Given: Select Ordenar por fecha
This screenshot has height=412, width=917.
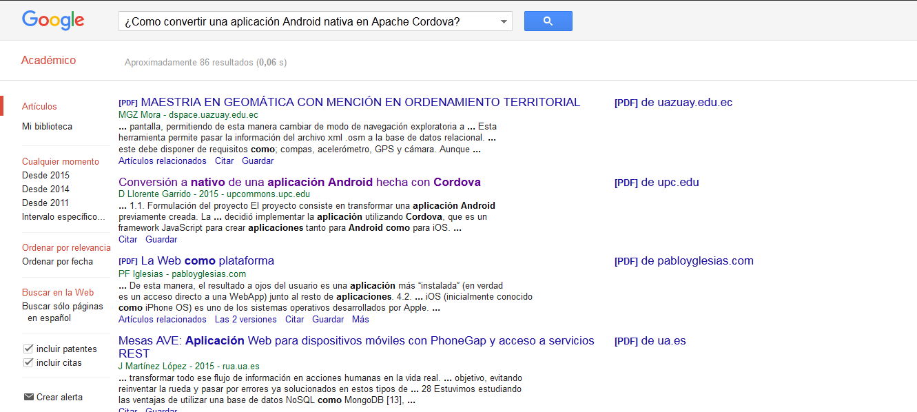Looking at the screenshot, I should (x=57, y=262).
